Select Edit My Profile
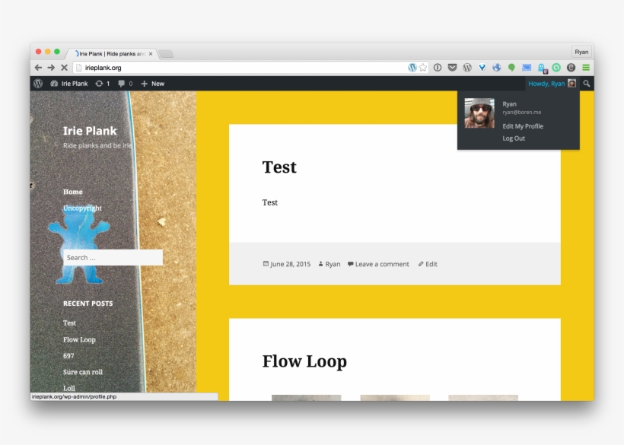Image resolution: width=624 pixels, height=445 pixels. 523,126
